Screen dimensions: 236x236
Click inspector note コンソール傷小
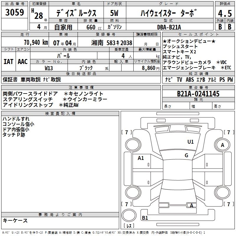tap(18, 124)
